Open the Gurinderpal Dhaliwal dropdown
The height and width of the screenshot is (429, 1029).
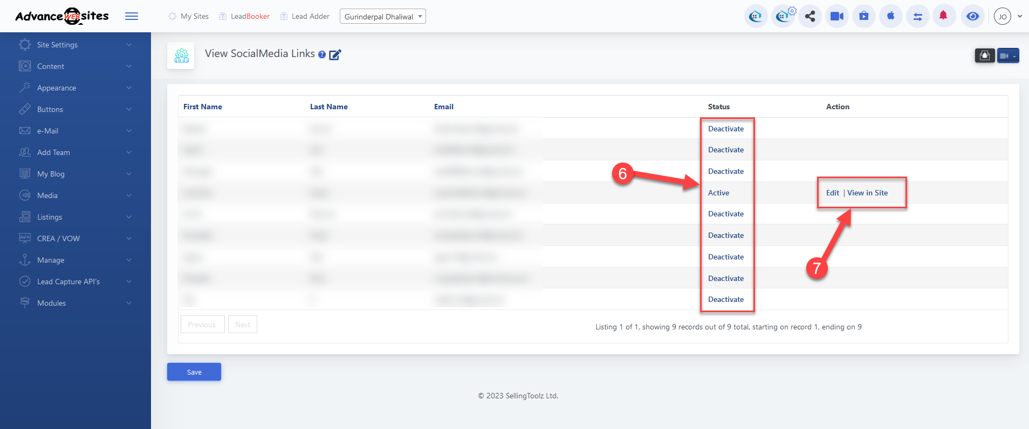[382, 17]
